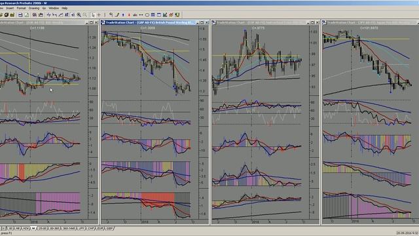The width and height of the screenshot is (419, 236).
Task: Select the trendline drawing tool icon
Action: pos(61,14)
